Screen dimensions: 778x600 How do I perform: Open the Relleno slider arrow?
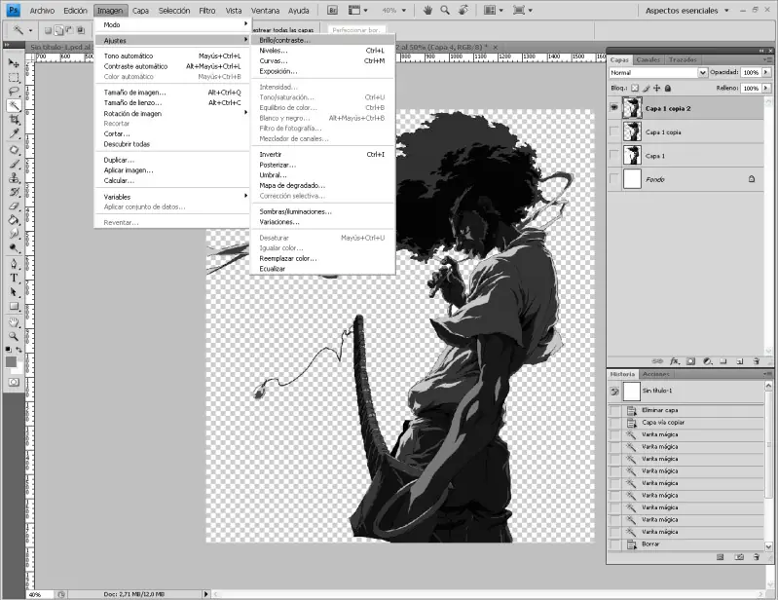click(766, 88)
